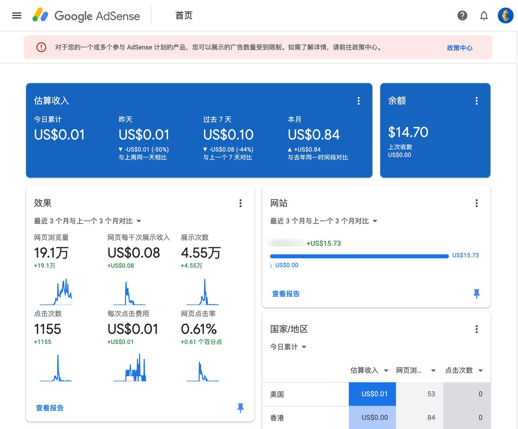Click the 美国 row label

[x=277, y=394]
